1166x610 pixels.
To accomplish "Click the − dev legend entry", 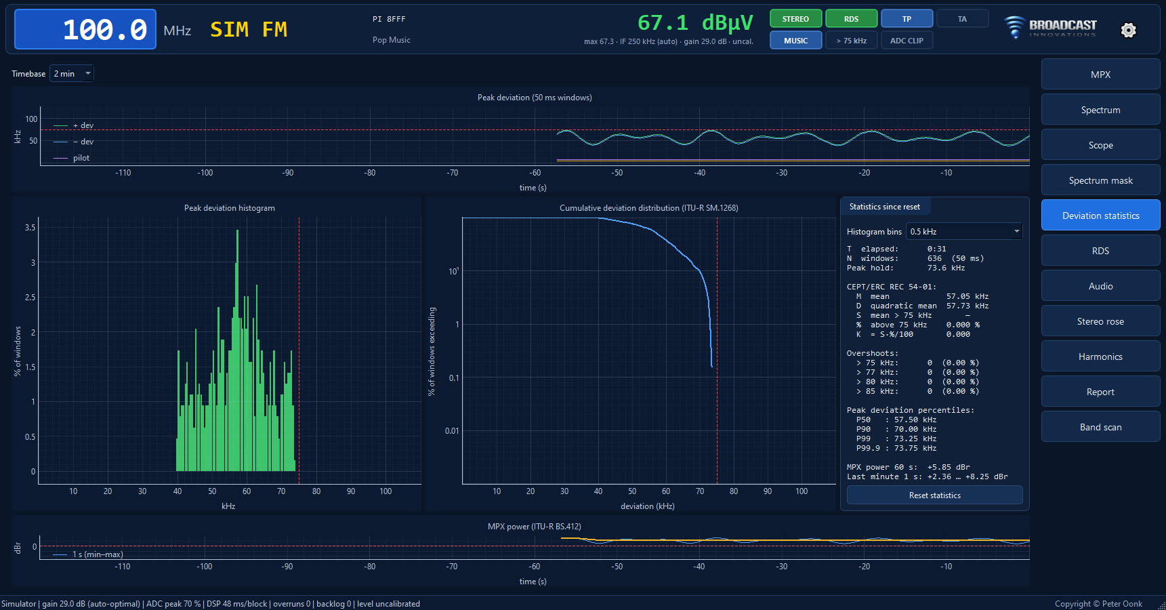I will coord(74,142).
